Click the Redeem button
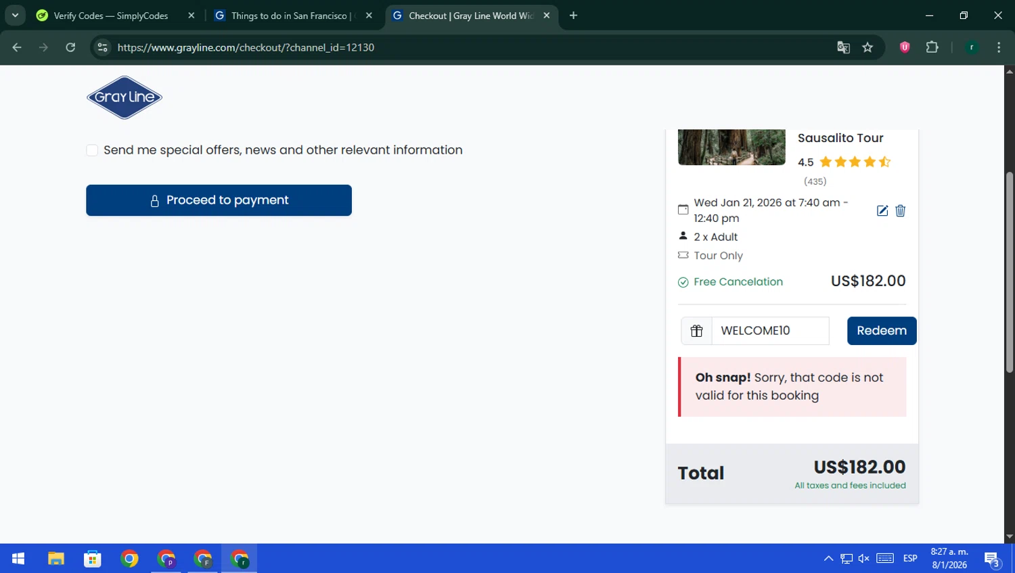This screenshot has width=1015, height=573. (x=882, y=331)
